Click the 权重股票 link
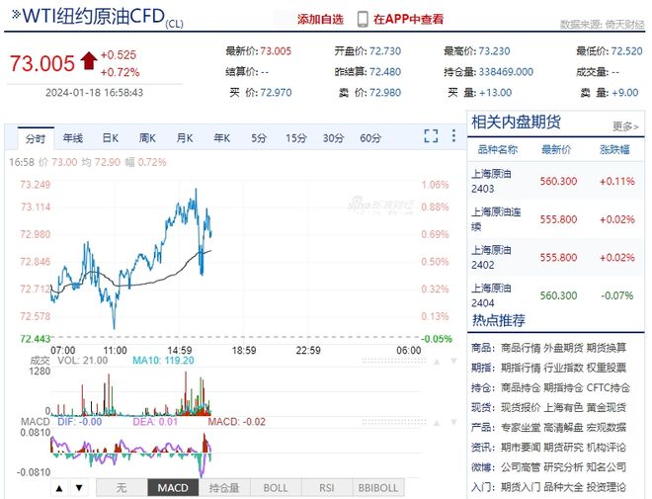This screenshot has height=499, width=652. coord(607,368)
